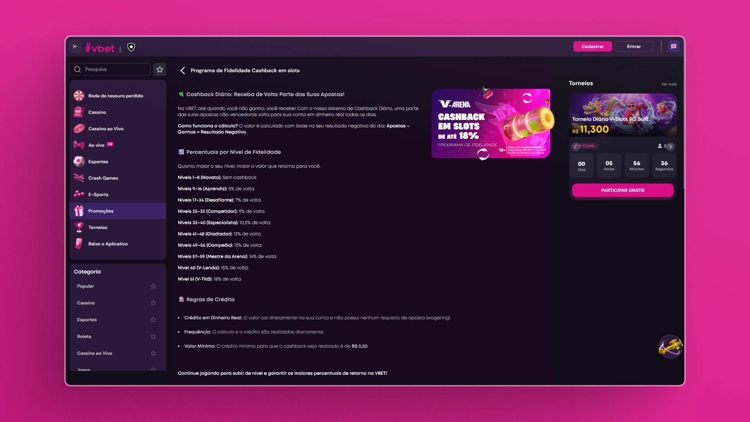
Task: Open the Cashback em Slots promo banner
Action: click(491, 123)
